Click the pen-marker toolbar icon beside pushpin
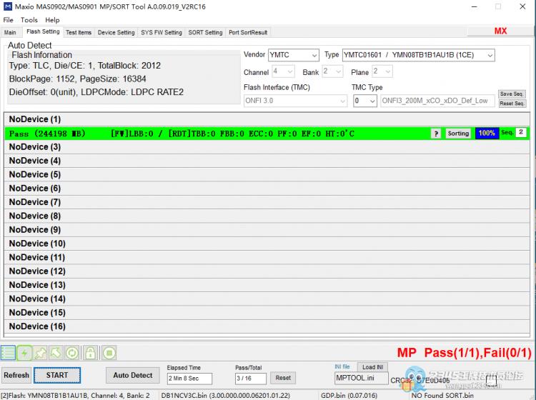 pyautogui.click(x=56, y=353)
